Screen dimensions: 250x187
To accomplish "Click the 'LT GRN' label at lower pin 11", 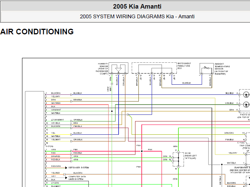I will [x=55, y=183].
